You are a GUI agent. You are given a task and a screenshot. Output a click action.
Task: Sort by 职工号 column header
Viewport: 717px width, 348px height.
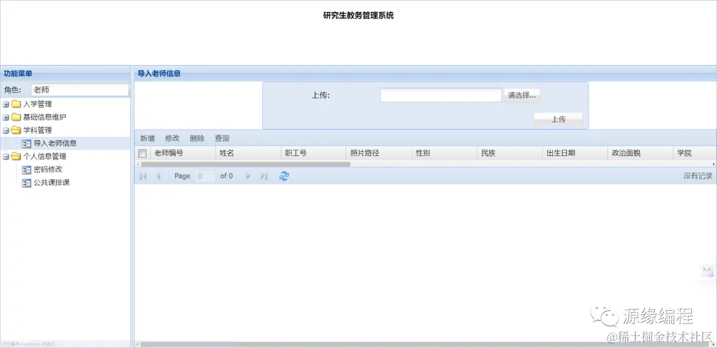[313, 153]
